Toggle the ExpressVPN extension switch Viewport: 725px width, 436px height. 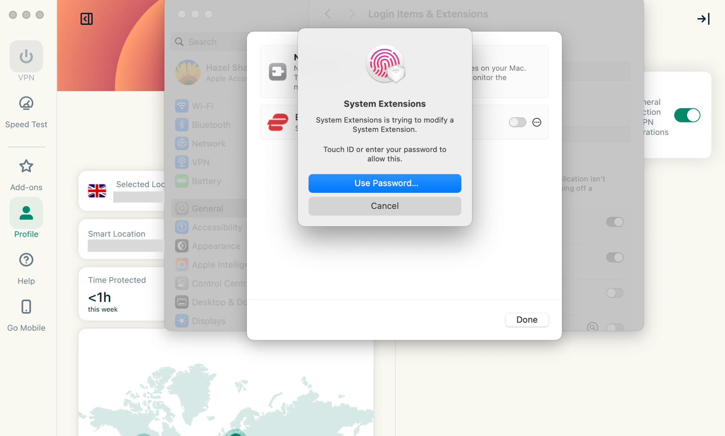[517, 122]
